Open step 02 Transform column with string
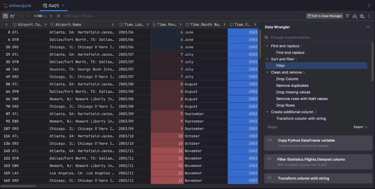Viewport: 375px width, 189px height. pyautogui.click(x=318, y=178)
